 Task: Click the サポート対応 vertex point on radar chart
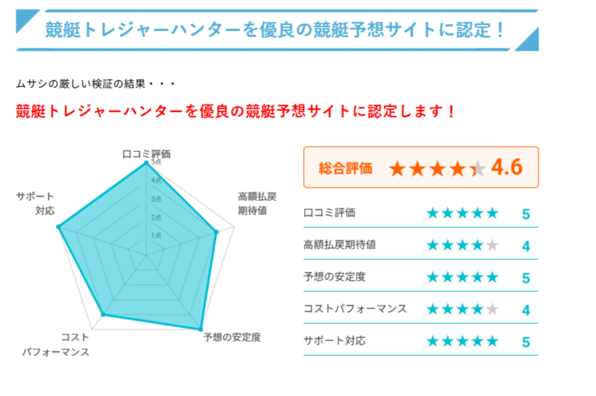point(58,227)
